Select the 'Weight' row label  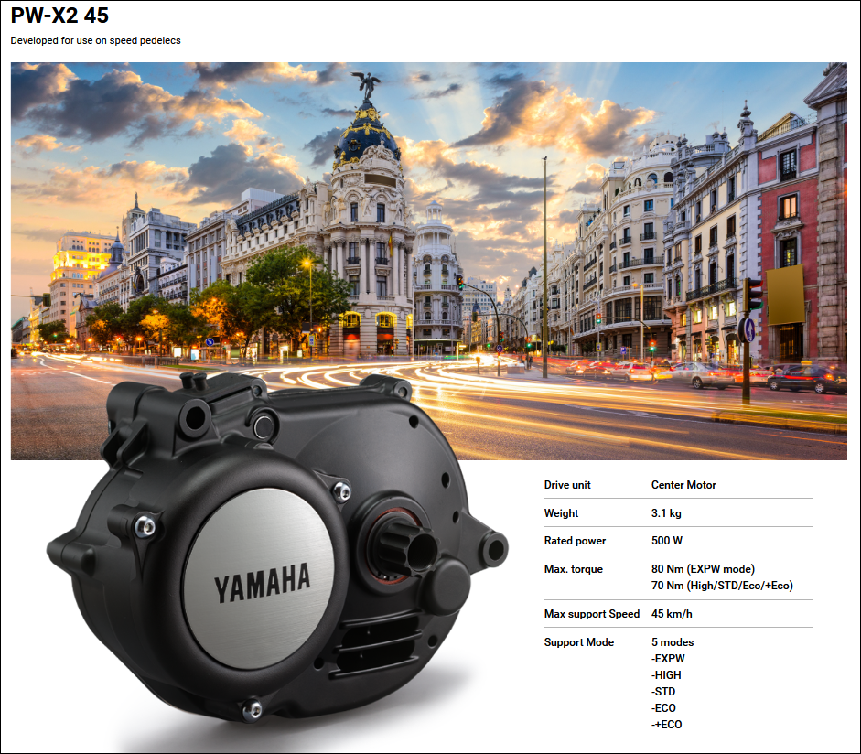click(x=561, y=513)
